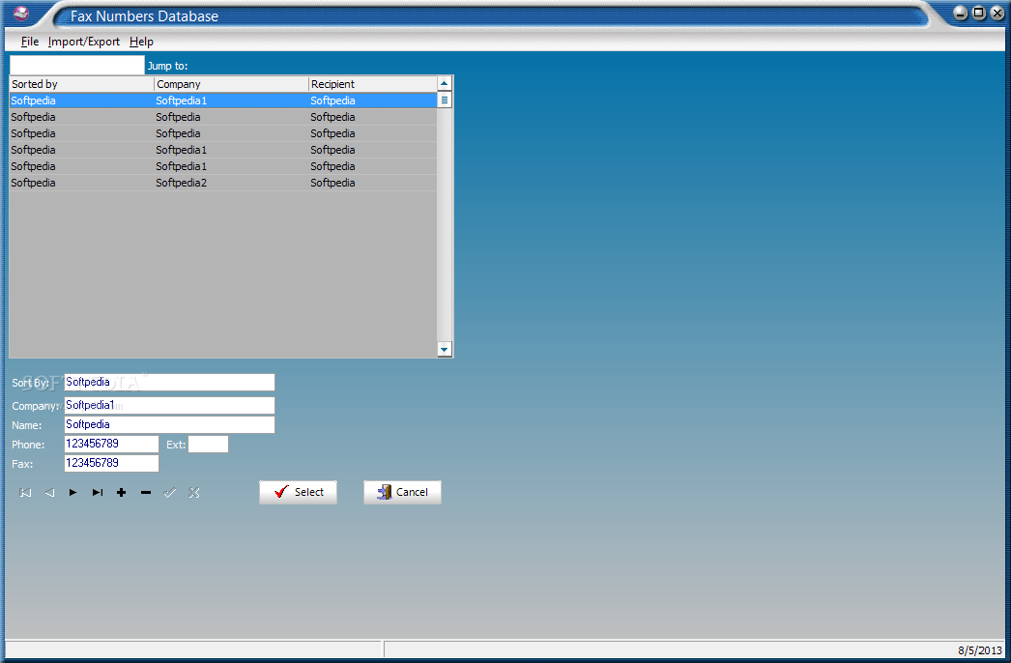Click list scrollbar up arrow
The image size is (1011, 663).
[445, 84]
